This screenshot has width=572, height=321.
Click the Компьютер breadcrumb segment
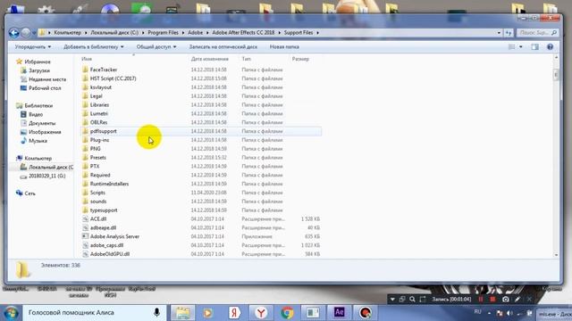(68, 33)
